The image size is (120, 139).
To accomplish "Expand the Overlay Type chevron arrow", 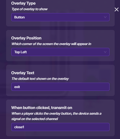I will coord(105,17).
